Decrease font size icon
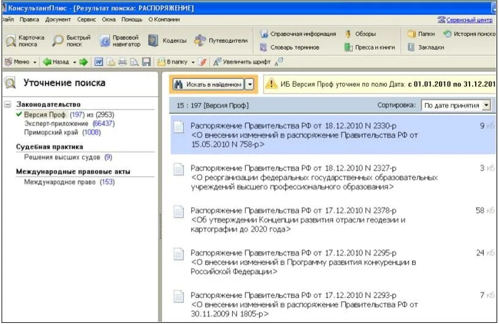Screen dimensions: 499x324 pyautogui.click(x=279, y=62)
